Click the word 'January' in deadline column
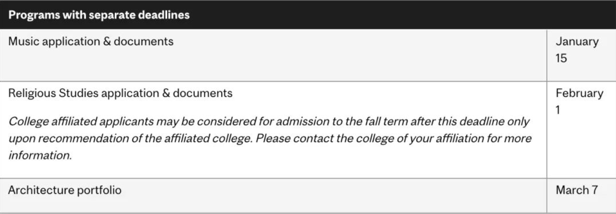The width and height of the screenshot is (616, 214). click(577, 42)
